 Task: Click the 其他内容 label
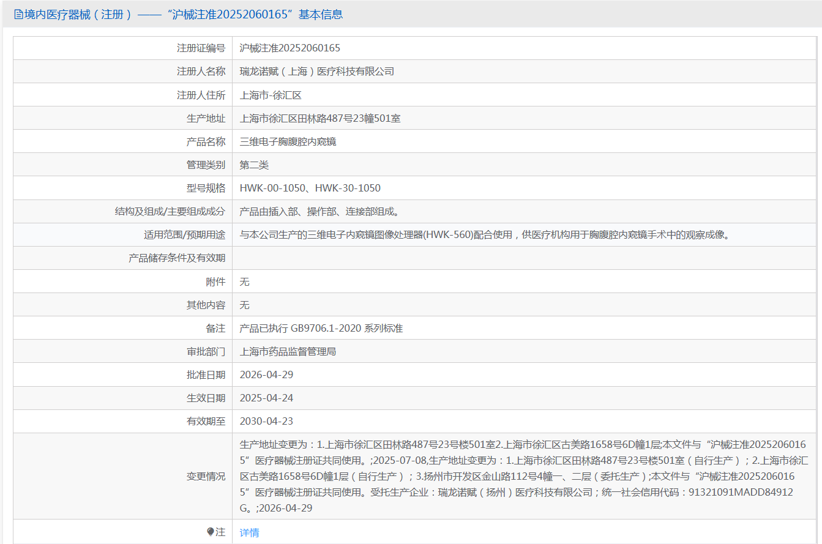206,305
